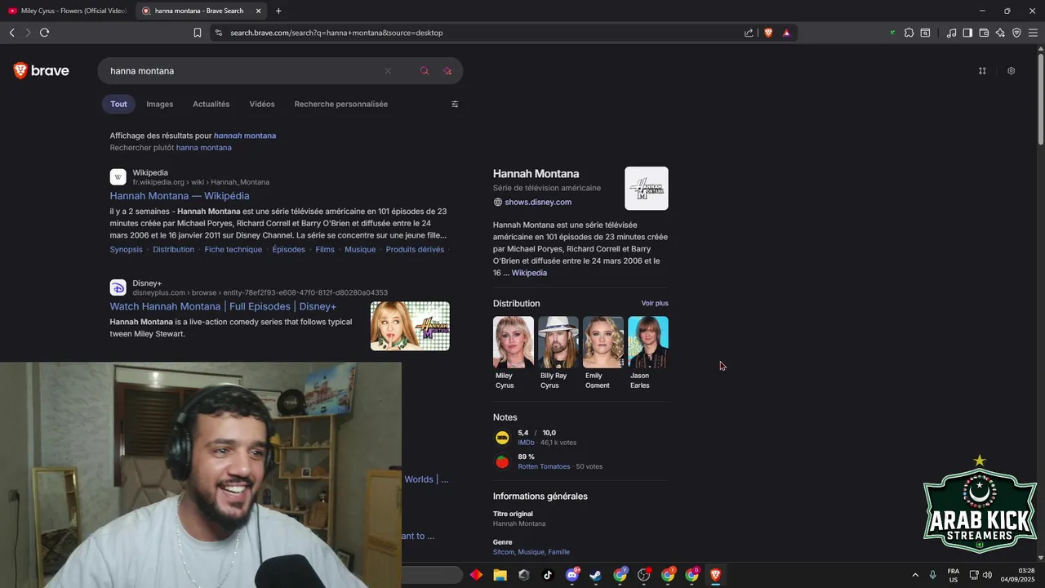Screen dimensions: 1045x588
Task: Click the FRA US language indicator
Action: [954, 575]
